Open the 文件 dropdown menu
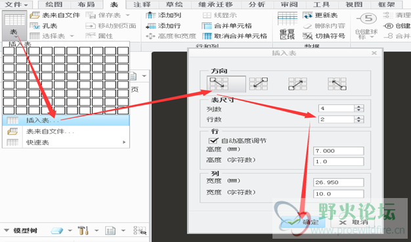This screenshot has height=242, width=411. pos(16,5)
